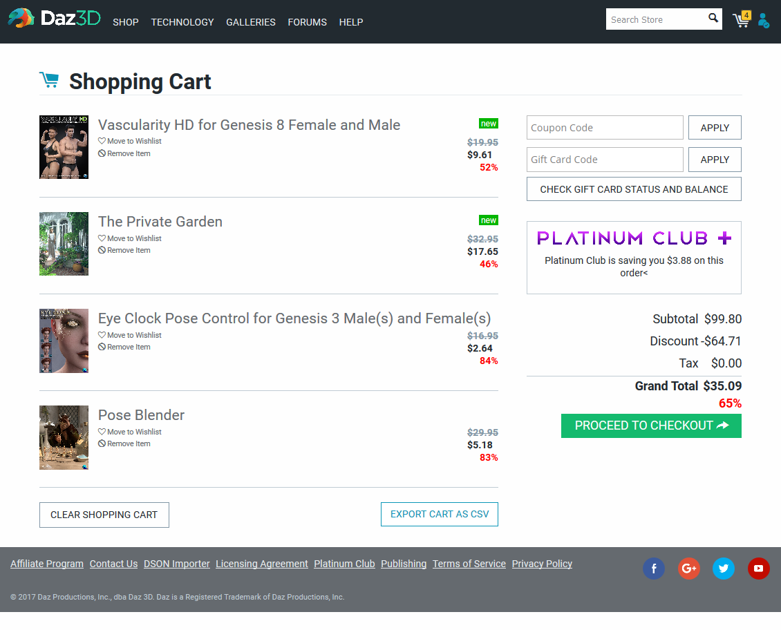Remove The Private Garden from cart
Screen dimensions: 781x630
pyautogui.click(x=129, y=251)
